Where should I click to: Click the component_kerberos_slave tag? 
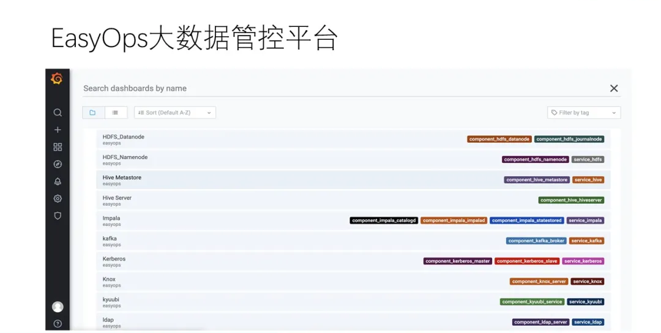(527, 261)
